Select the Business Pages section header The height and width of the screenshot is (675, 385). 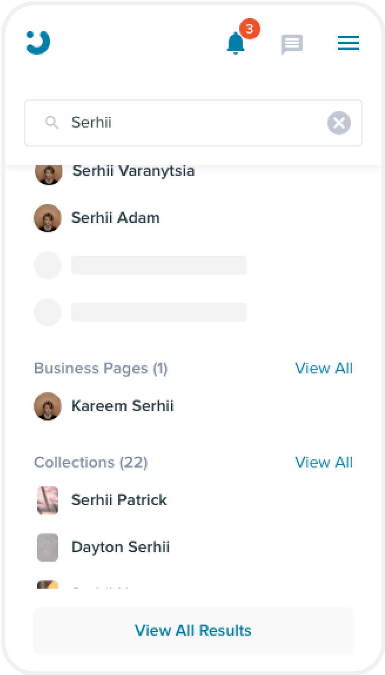pyautogui.click(x=101, y=368)
